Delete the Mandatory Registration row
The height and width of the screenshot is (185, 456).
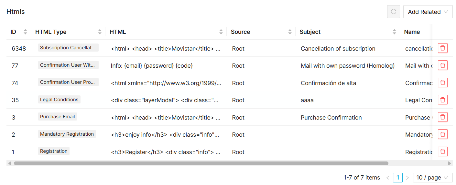pyautogui.click(x=442, y=134)
